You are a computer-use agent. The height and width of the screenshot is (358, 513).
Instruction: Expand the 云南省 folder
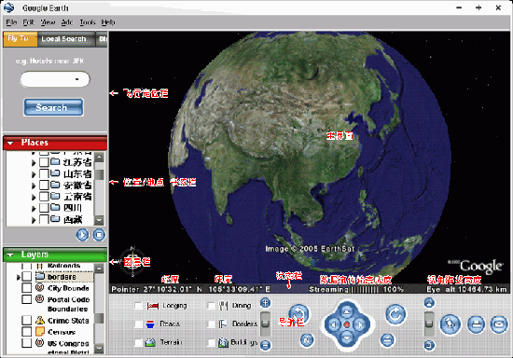coord(34,197)
